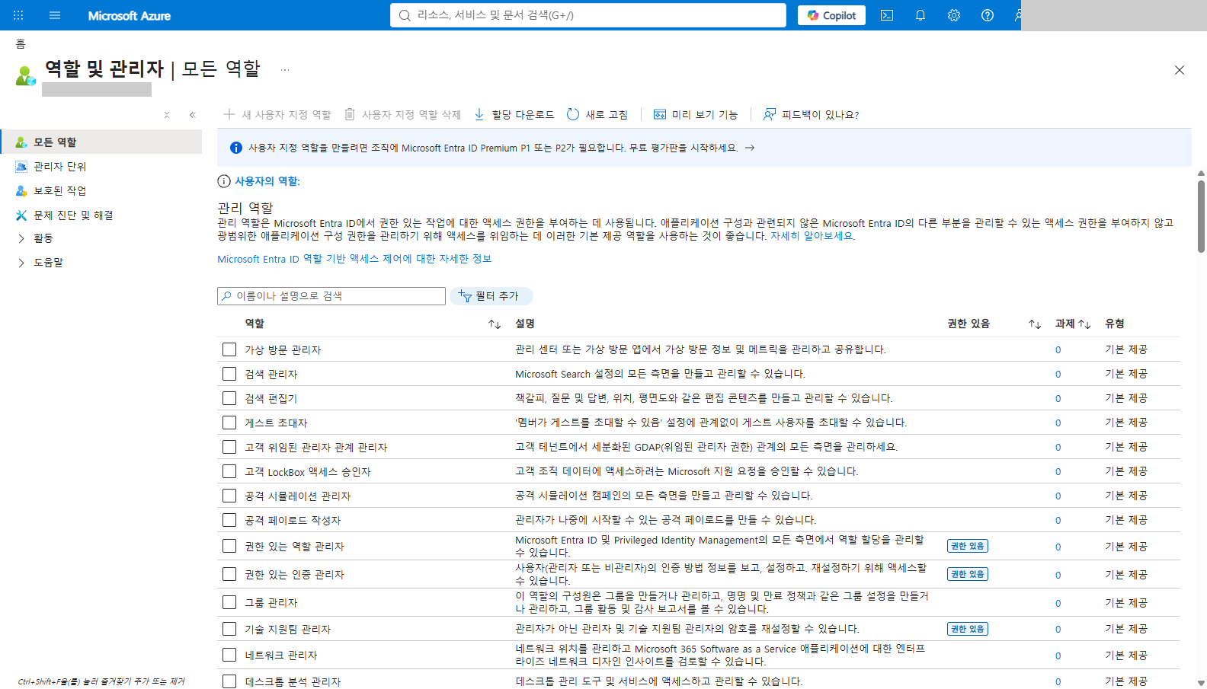
Task: Click the 홈 breadcrumb link
Action: 21,44
